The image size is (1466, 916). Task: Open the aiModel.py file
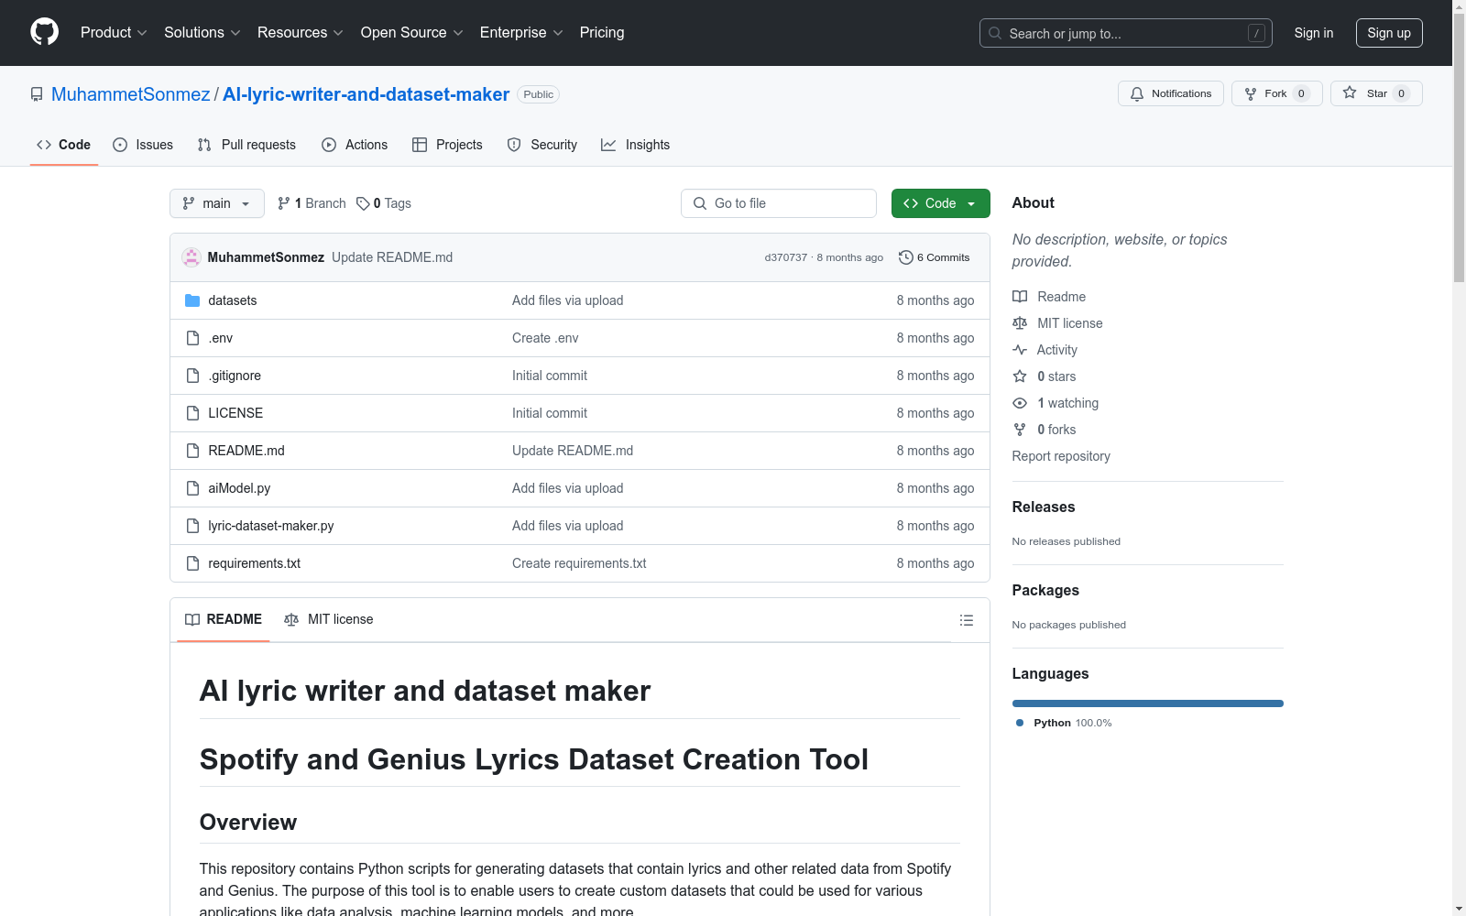point(239,488)
